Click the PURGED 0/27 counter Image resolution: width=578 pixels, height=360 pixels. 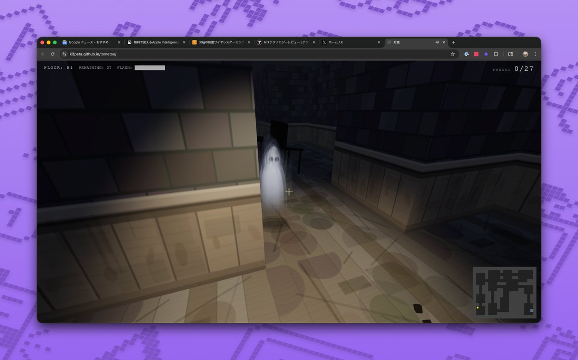click(513, 69)
